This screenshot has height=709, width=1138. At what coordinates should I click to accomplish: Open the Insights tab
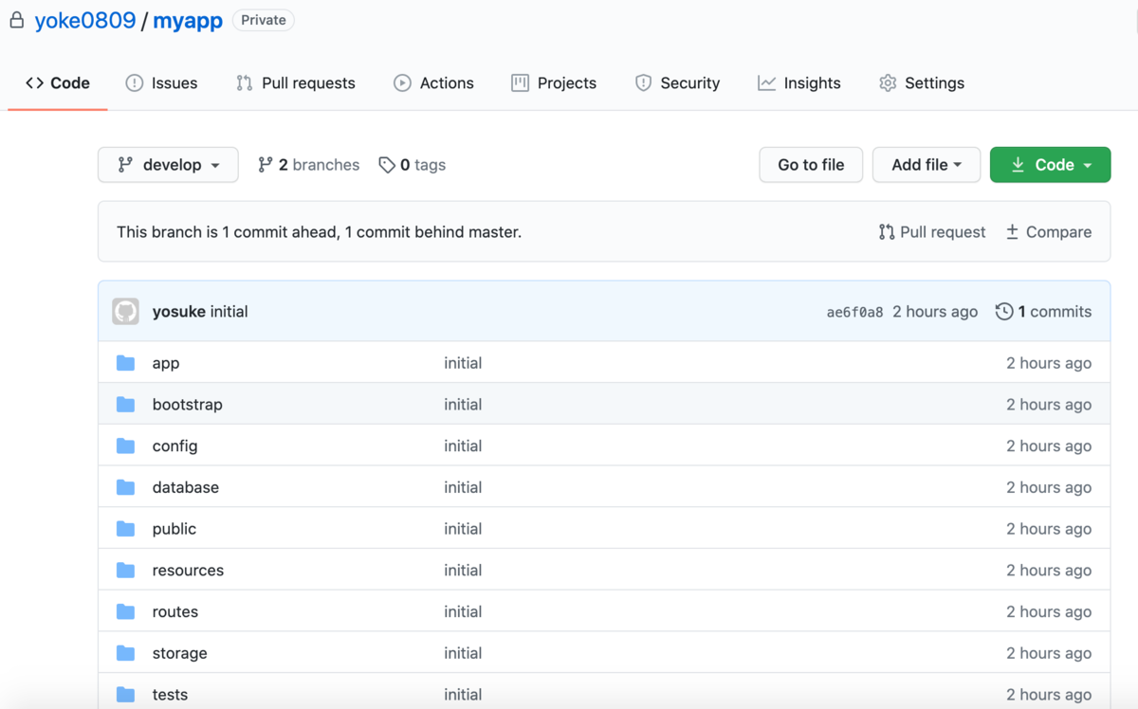799,83
